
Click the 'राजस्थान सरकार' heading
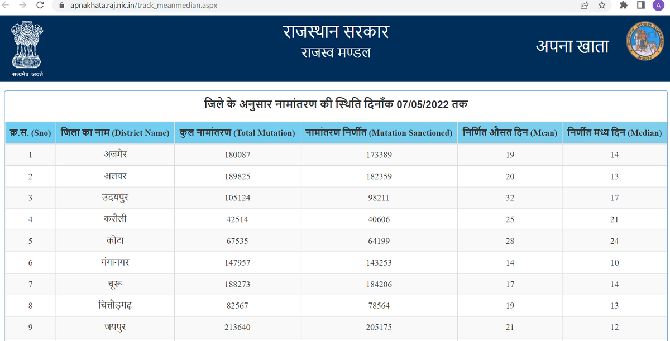tap(336, 32)
